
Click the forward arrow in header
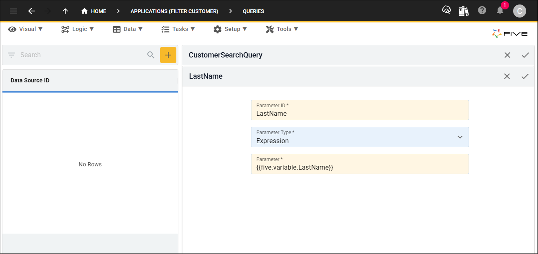pyautogui.click(x=48, y=11)
